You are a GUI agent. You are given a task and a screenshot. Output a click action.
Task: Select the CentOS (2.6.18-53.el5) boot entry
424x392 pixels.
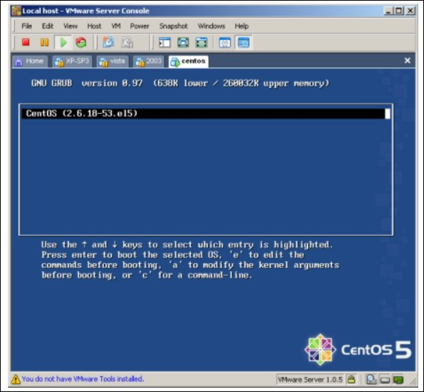(206, 114)
